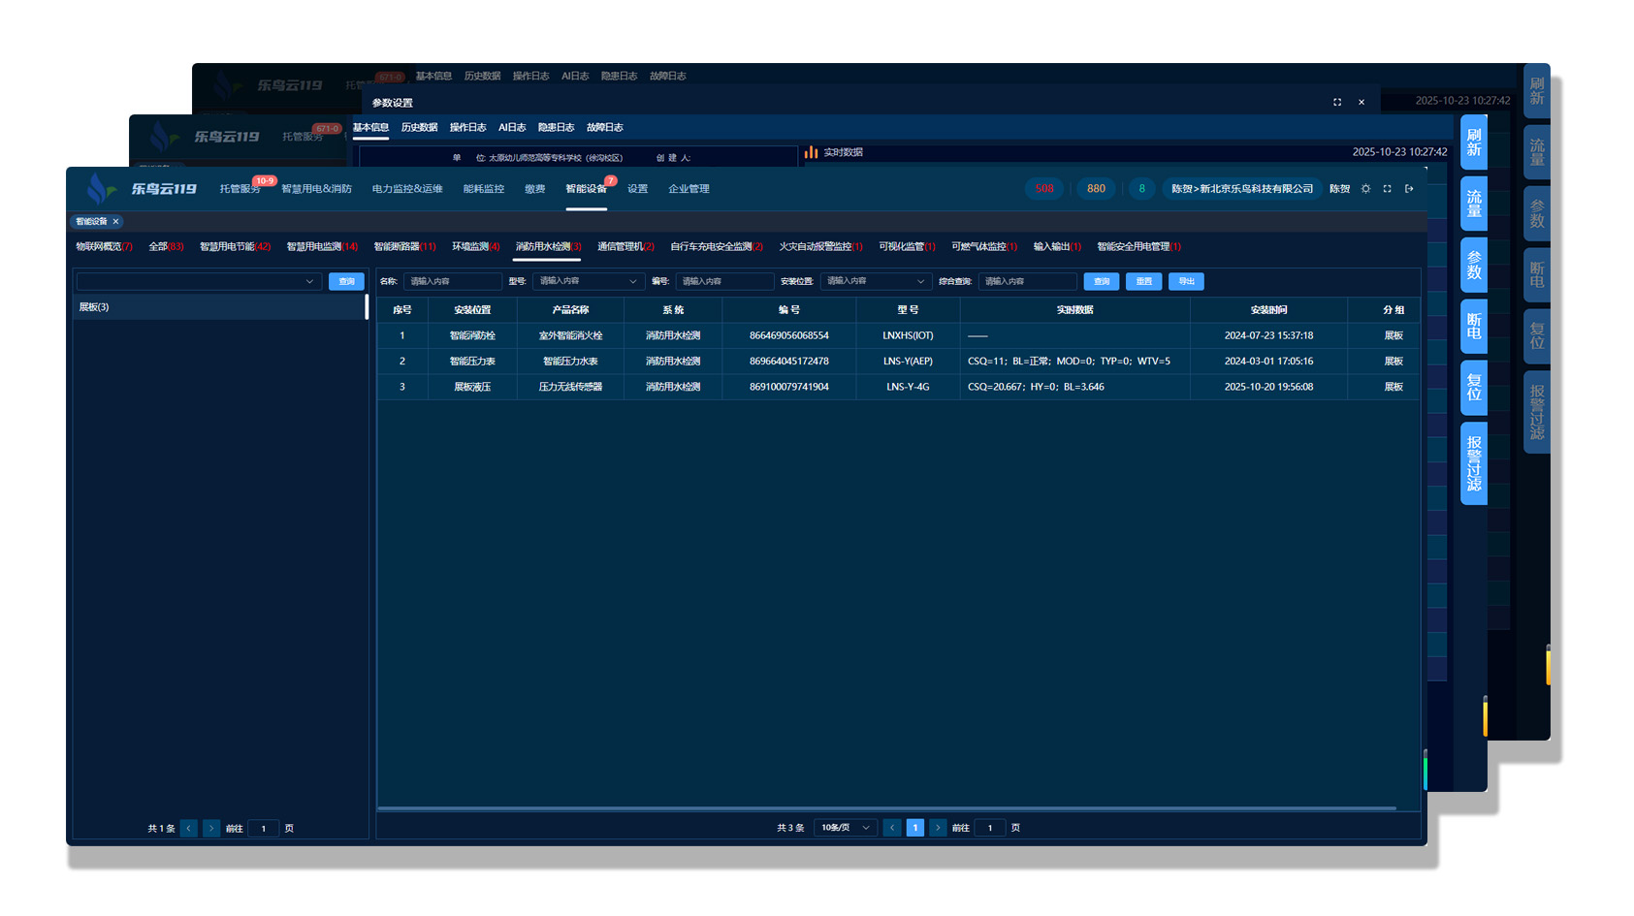Click the 乐鸟云119 logo
This screenshot has width=1634, height=916.
click(x=142, y=188)
